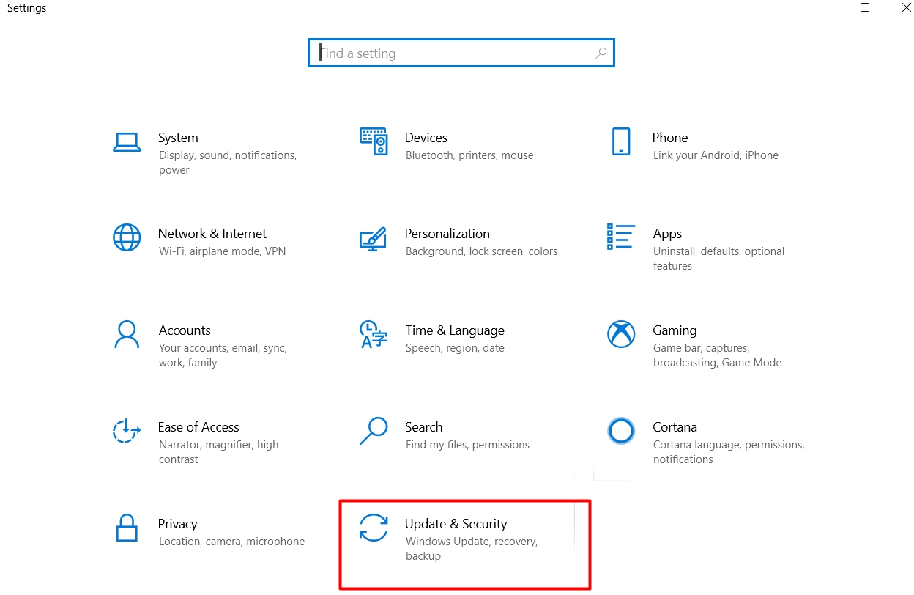Maximize the Settings window
The image size is (914, 595).
(865, 8)
